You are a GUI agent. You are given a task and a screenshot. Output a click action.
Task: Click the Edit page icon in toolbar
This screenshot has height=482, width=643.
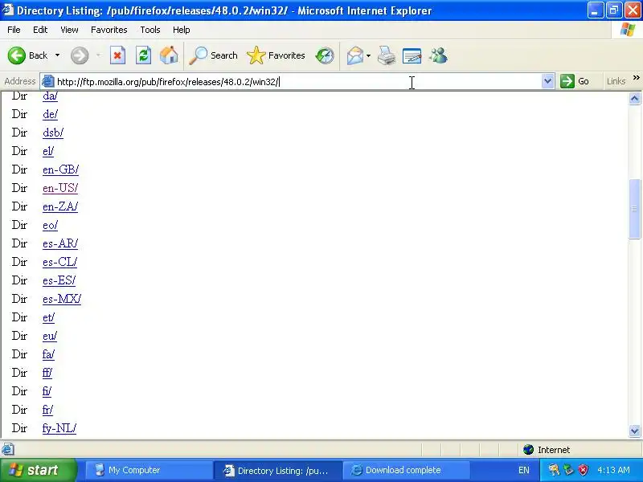tap(412, 55)
